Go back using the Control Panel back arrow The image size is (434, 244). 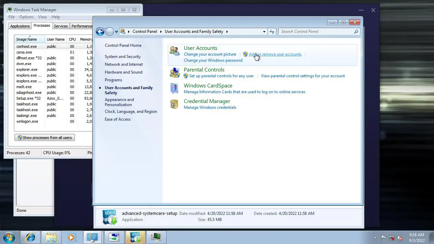(x=100, y=32)
